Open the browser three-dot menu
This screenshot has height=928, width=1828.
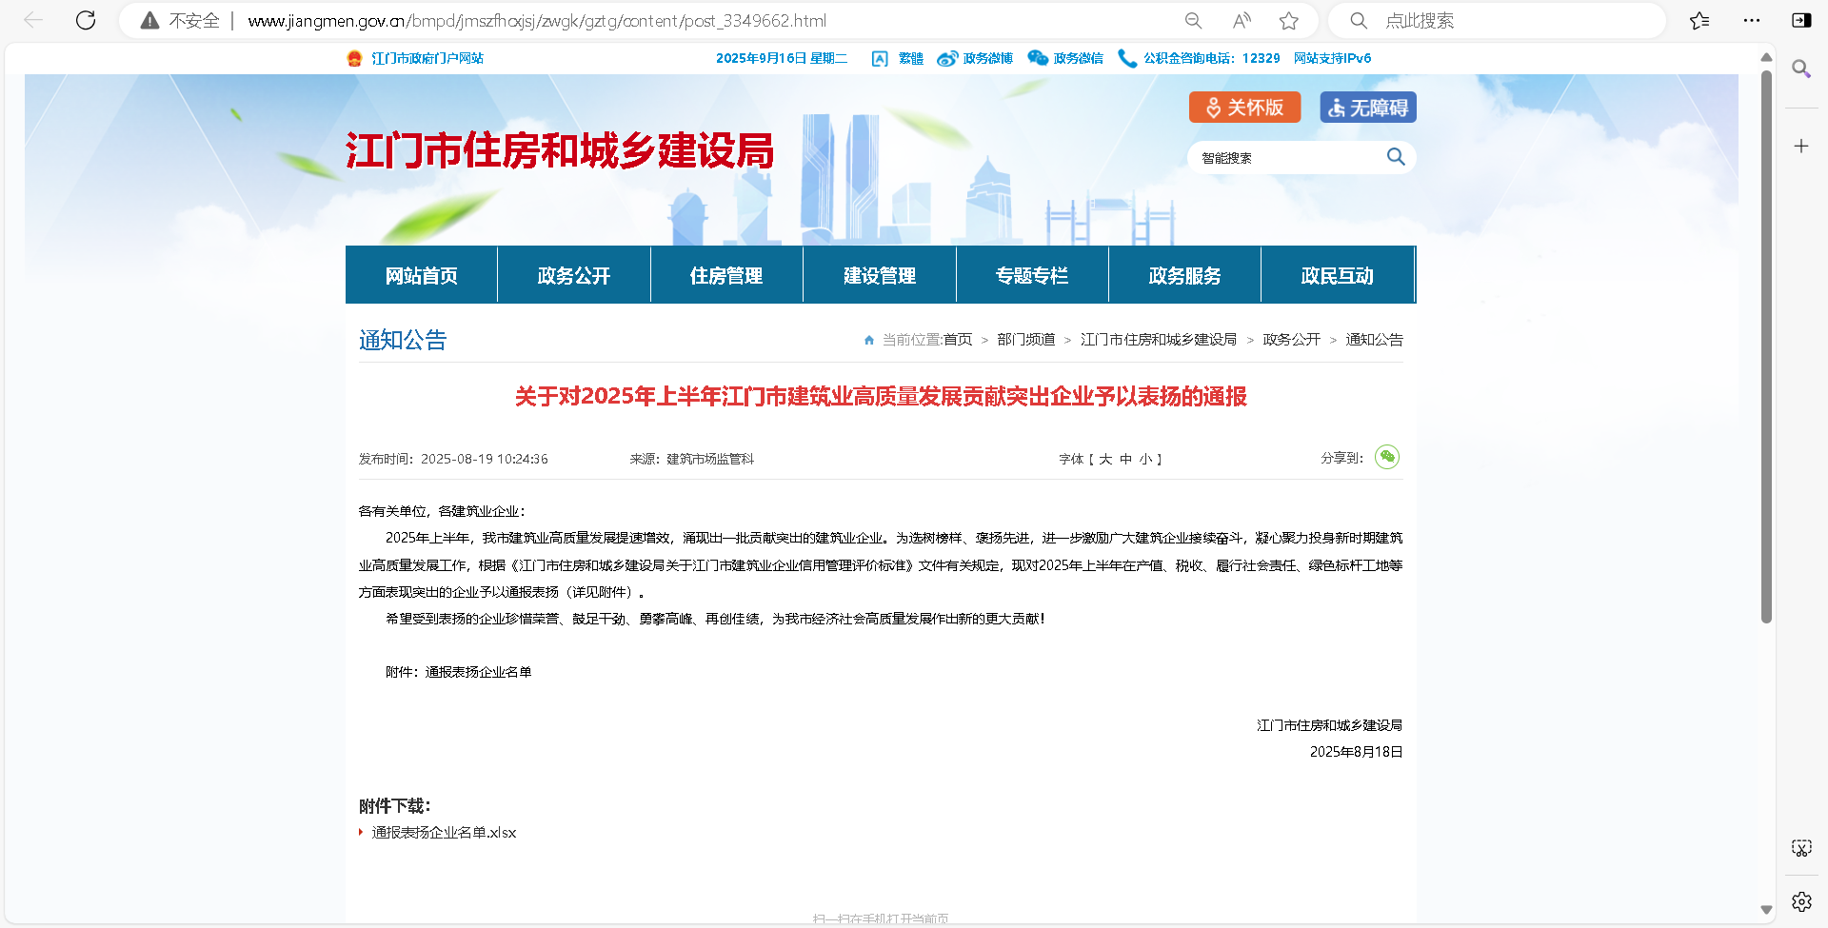[x=1752, y=20]
